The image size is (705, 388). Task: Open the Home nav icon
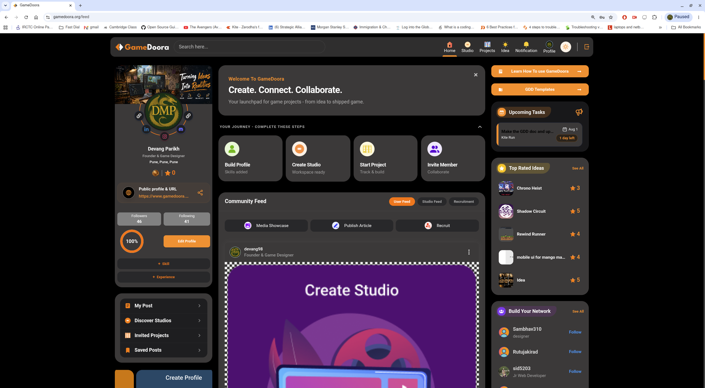(449, 47)
